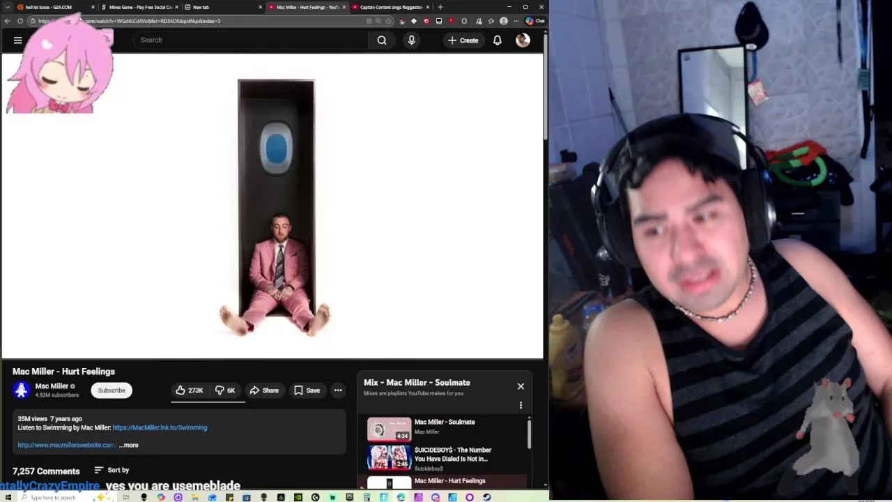The height and width of the screenshot is (502, 892).
Task: Open browser Chat copilot button
Action: tap(535, 21)
